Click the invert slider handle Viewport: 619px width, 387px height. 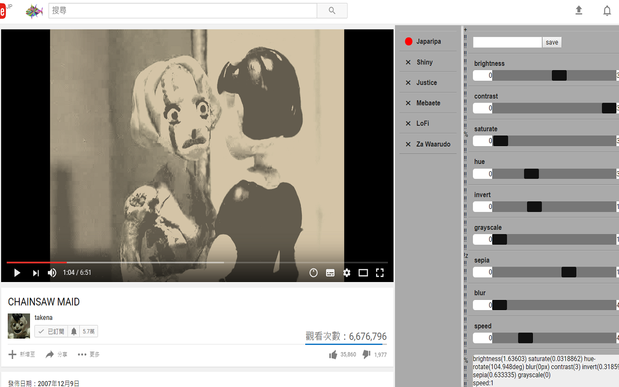534,207
